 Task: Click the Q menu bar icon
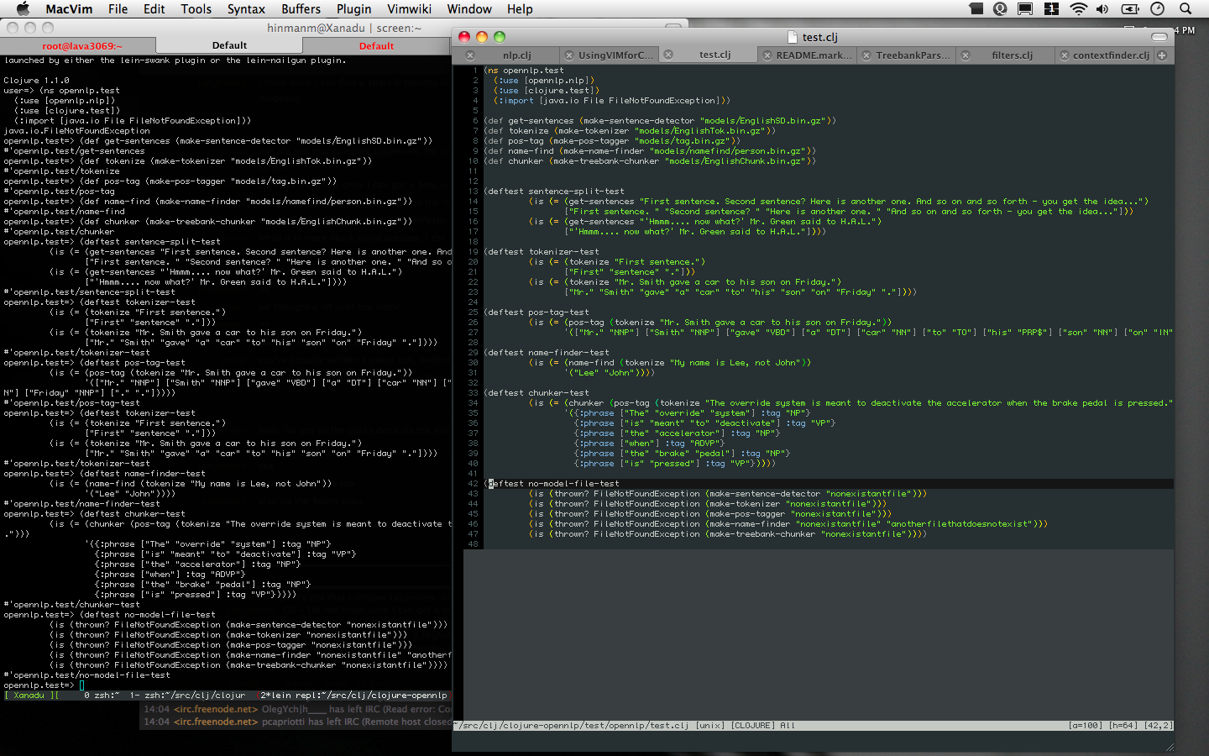(1000, 8)
